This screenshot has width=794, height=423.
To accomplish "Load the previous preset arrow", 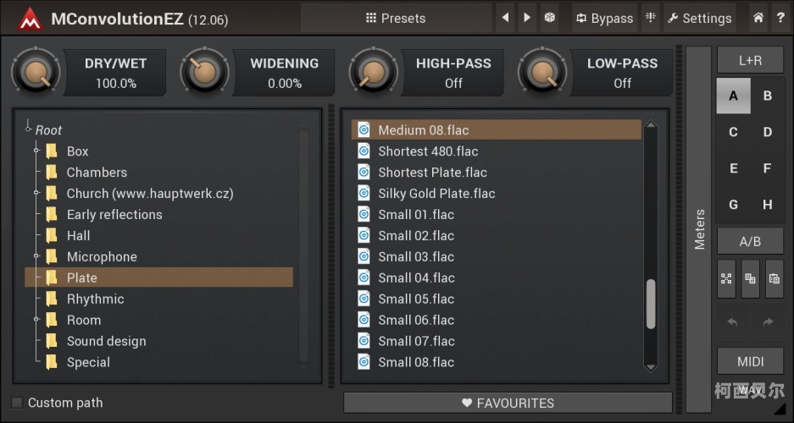I will coord(505,18).
